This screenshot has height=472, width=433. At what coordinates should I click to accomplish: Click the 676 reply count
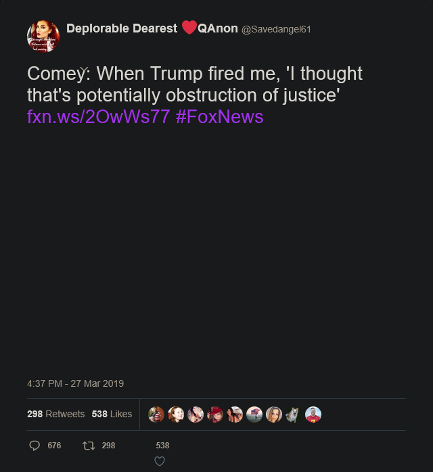[54, 446]
